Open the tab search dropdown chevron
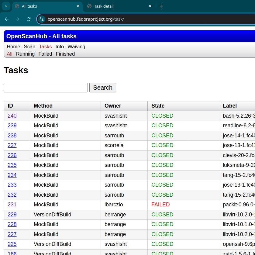255x255 pixels. click(x=6, y=6)
